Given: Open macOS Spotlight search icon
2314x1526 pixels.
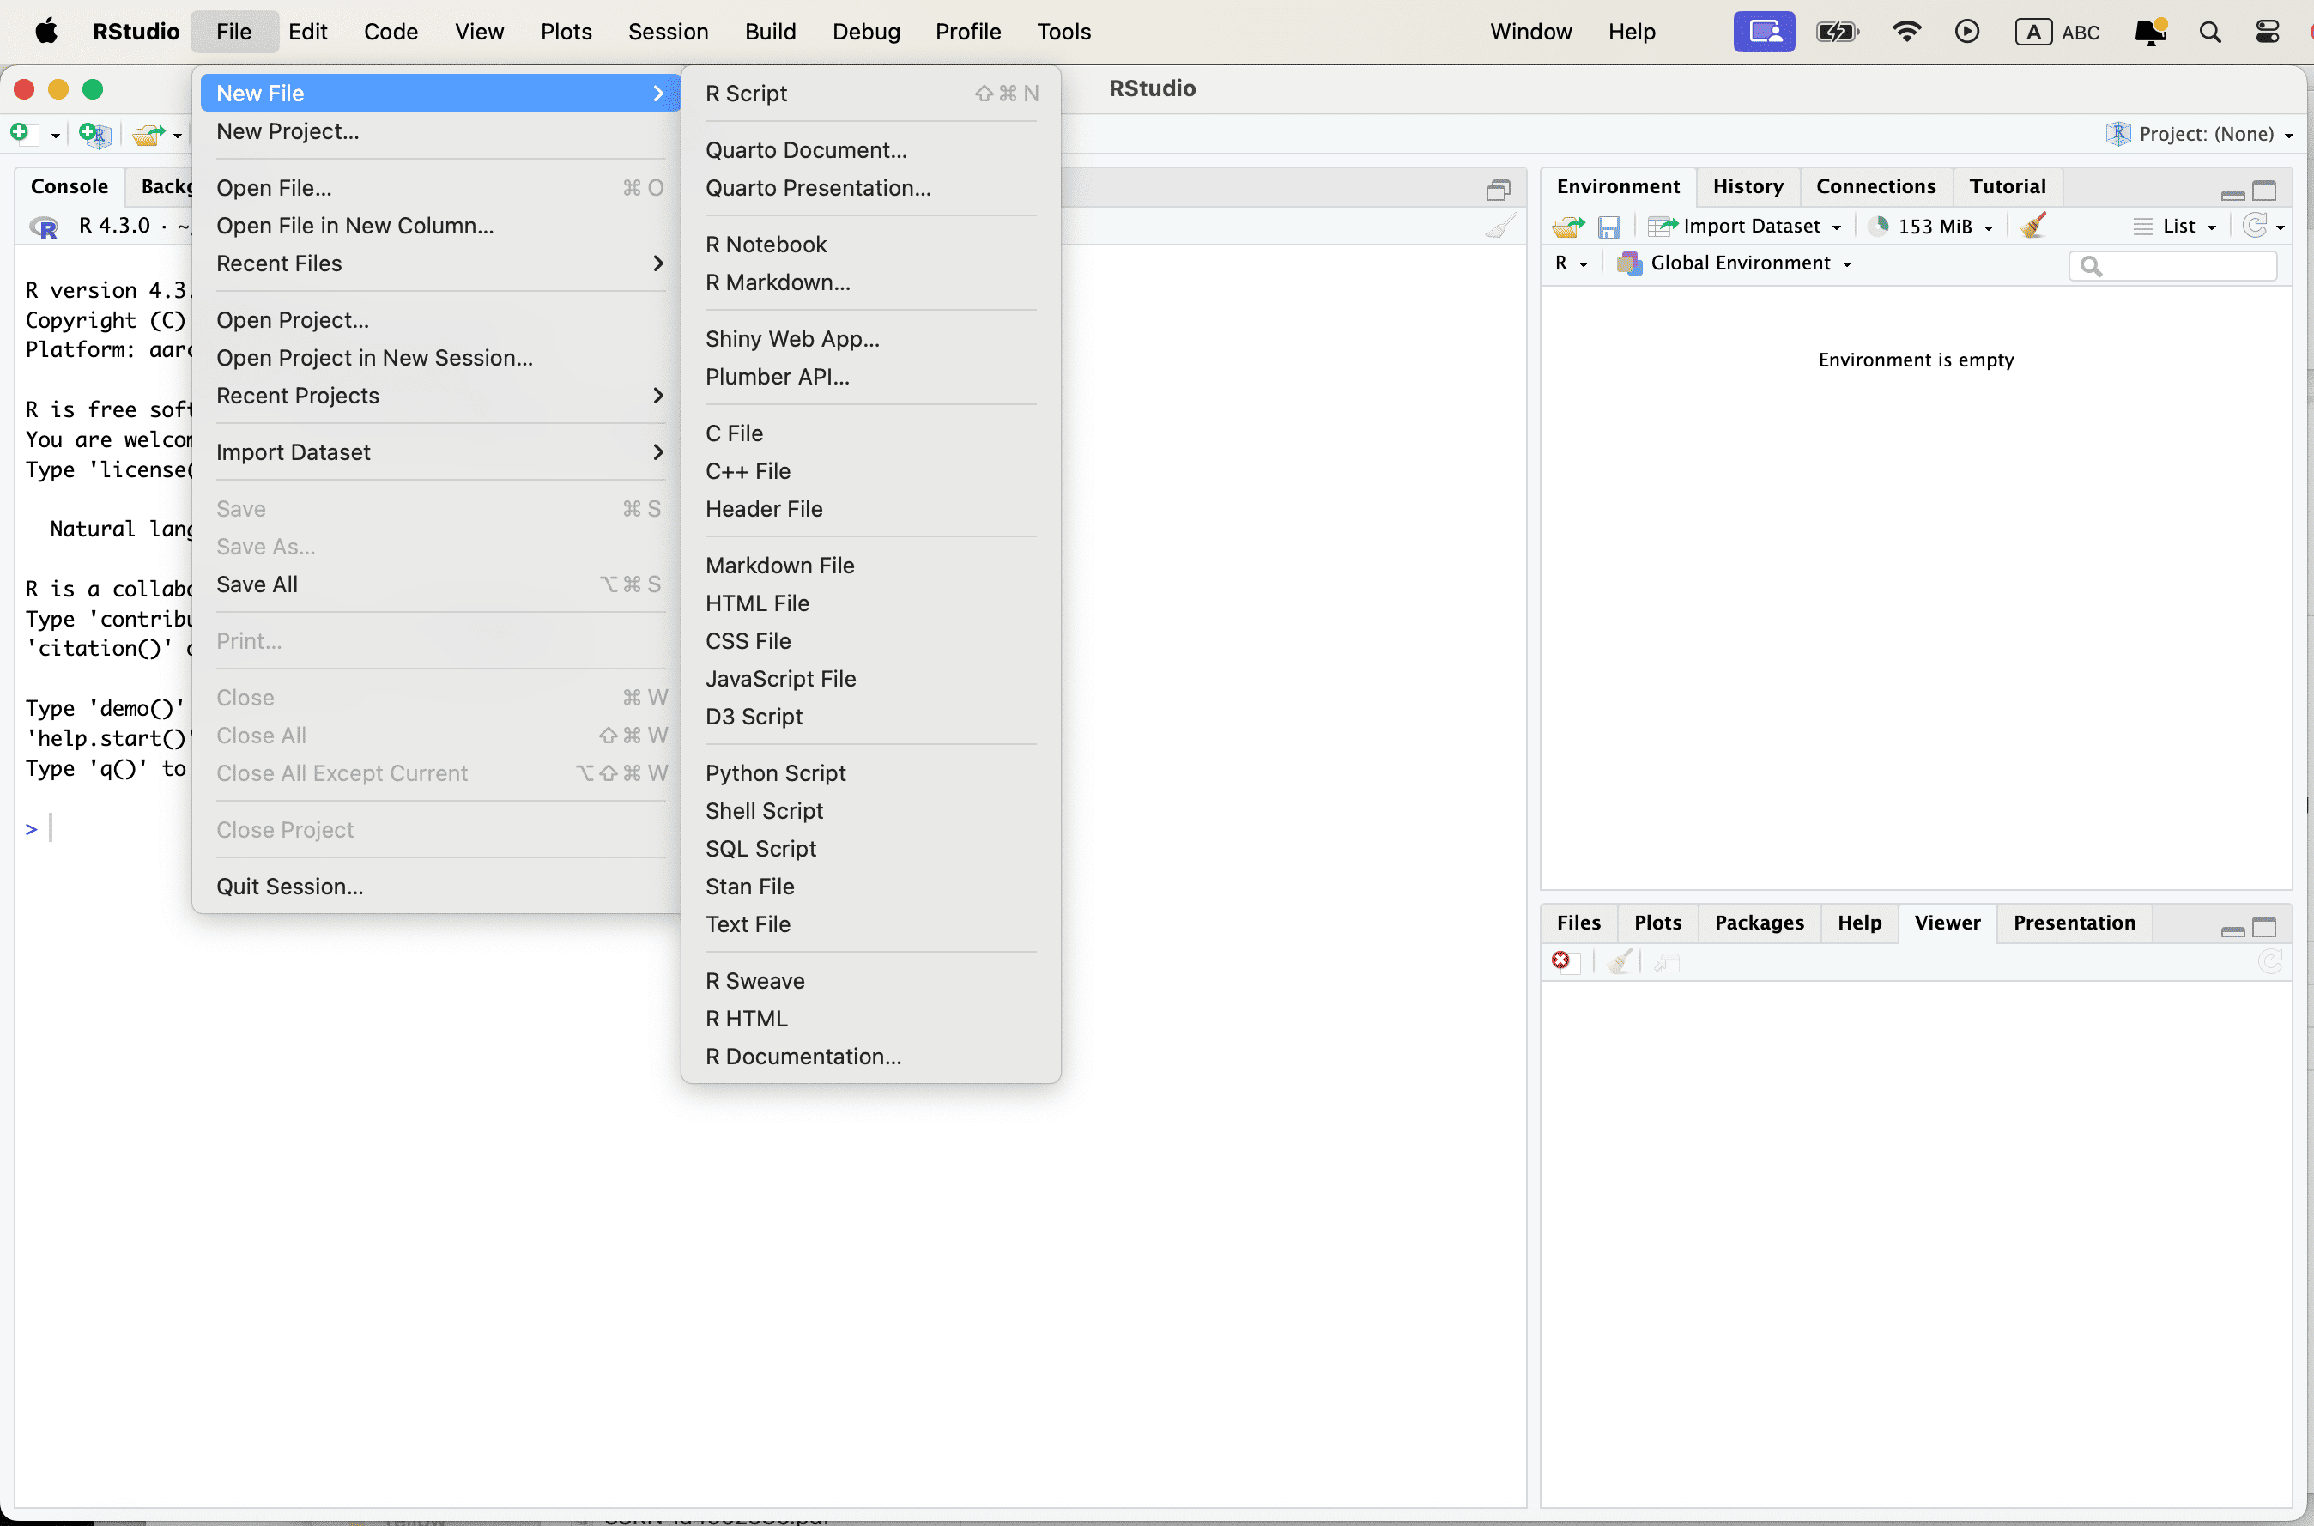Looking at the screenshot, I should pos(2209,32).
